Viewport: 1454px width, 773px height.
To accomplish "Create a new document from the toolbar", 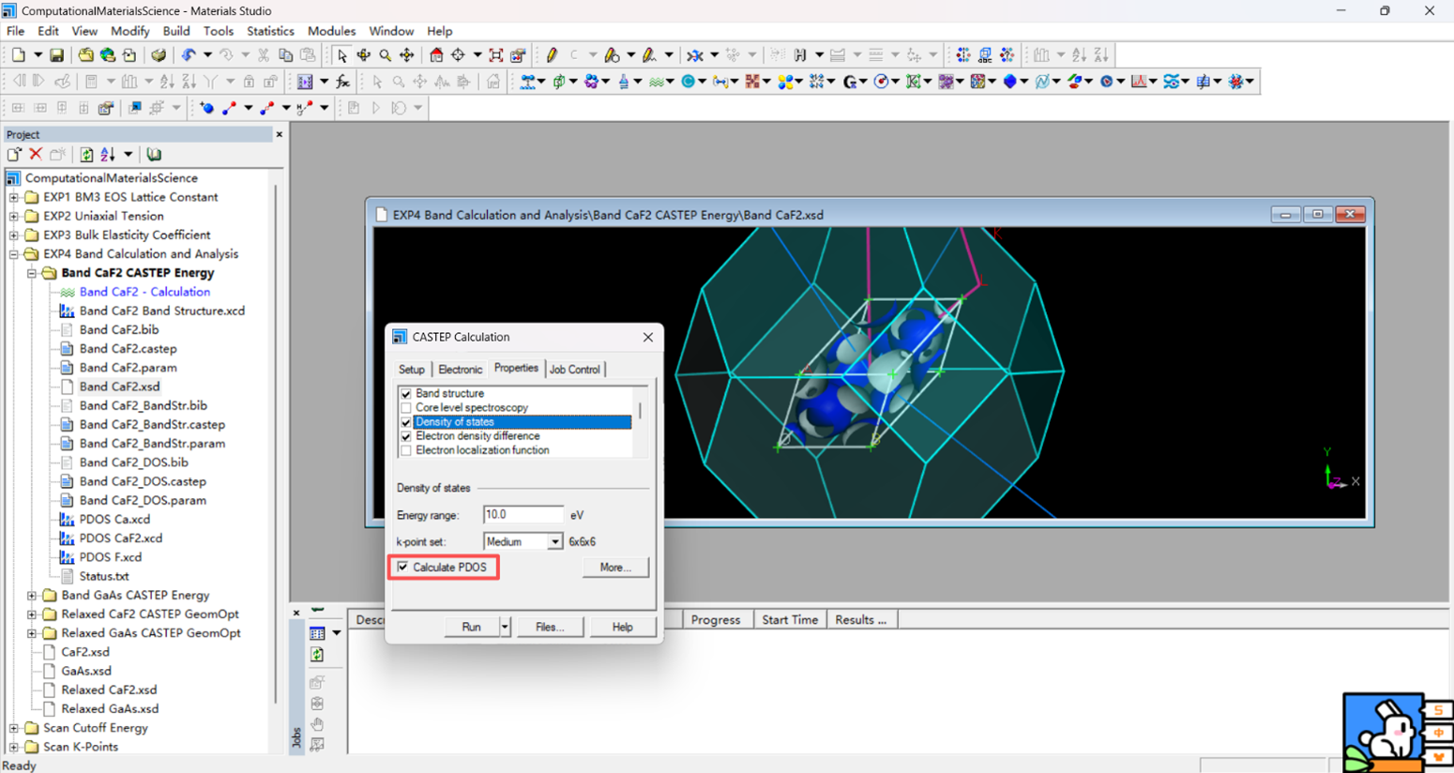I will [x=18, y=55].
